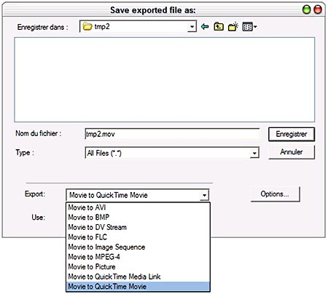Open the view menu icon
This screenshot has height=294, width=328.
tap(249, 26)
